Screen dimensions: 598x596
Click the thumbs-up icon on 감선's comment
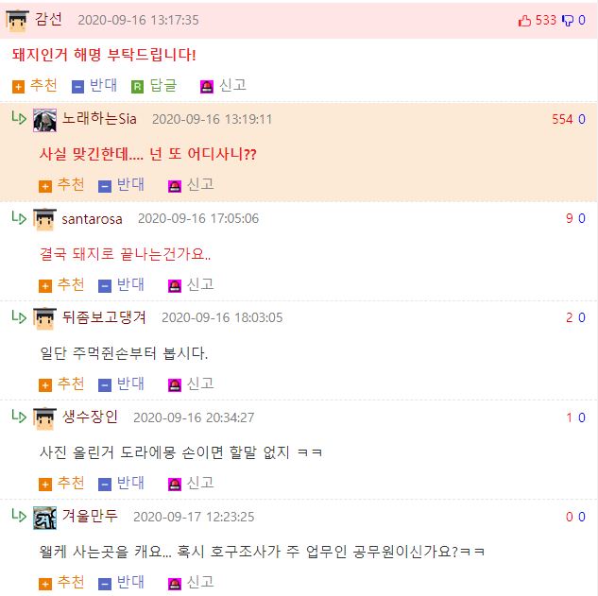pos(524,20)
